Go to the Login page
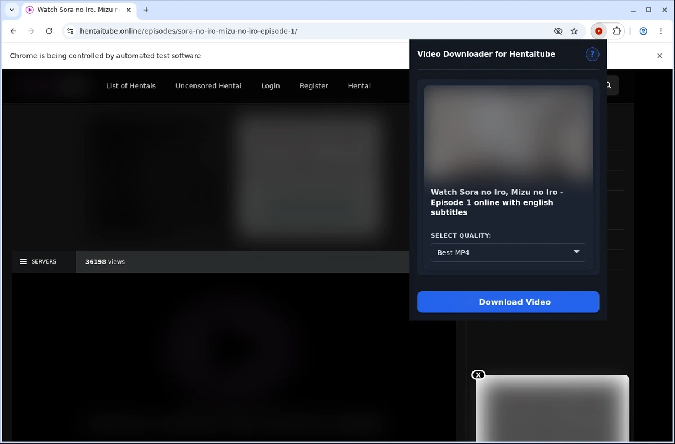 click(271, 86)
